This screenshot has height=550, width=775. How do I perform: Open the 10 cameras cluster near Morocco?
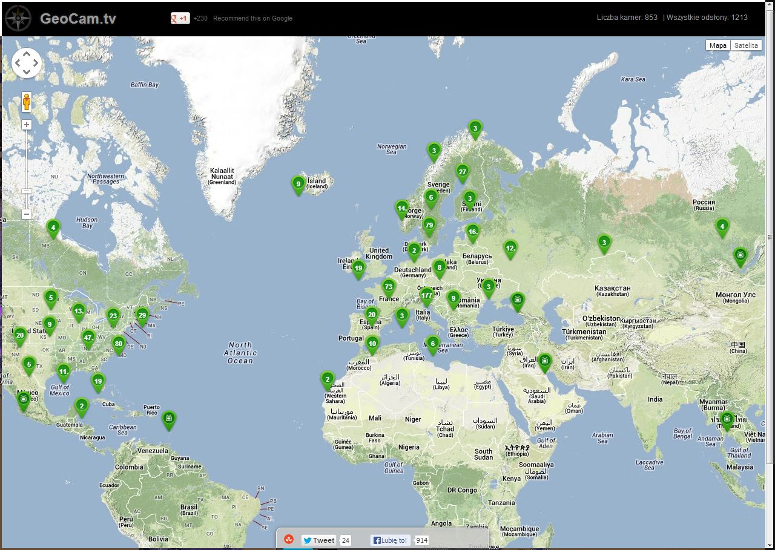point(372,345)
